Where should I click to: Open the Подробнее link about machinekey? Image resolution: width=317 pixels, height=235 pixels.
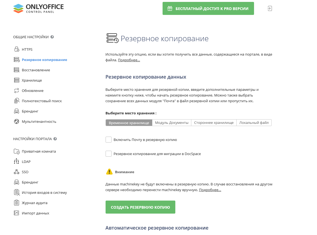tap(210, 190)
